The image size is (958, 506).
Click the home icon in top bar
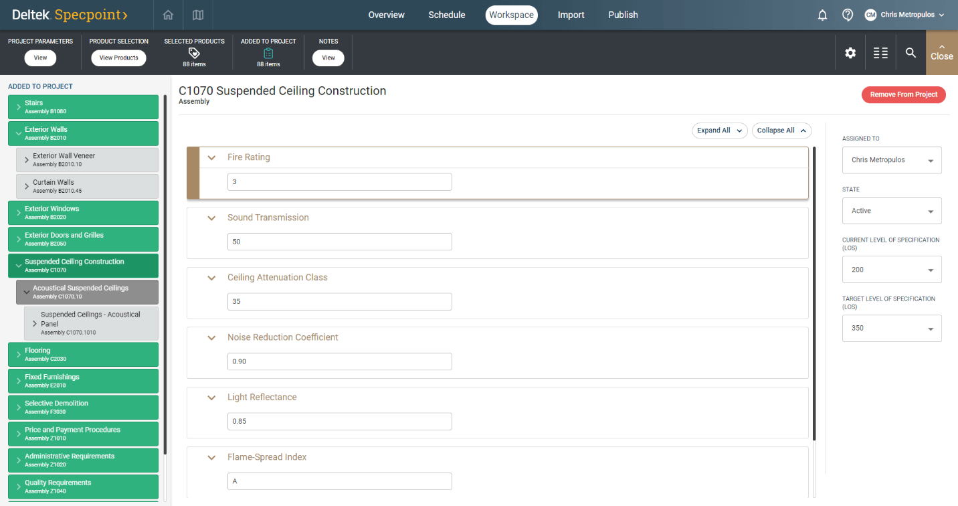[x=168, y=15]
